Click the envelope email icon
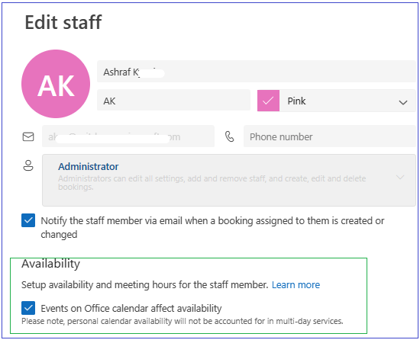The image size is (420, 340). (x=28, y=136)
